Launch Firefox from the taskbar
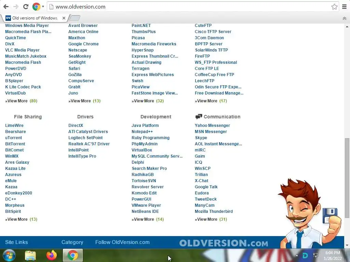 coord(52,255)
